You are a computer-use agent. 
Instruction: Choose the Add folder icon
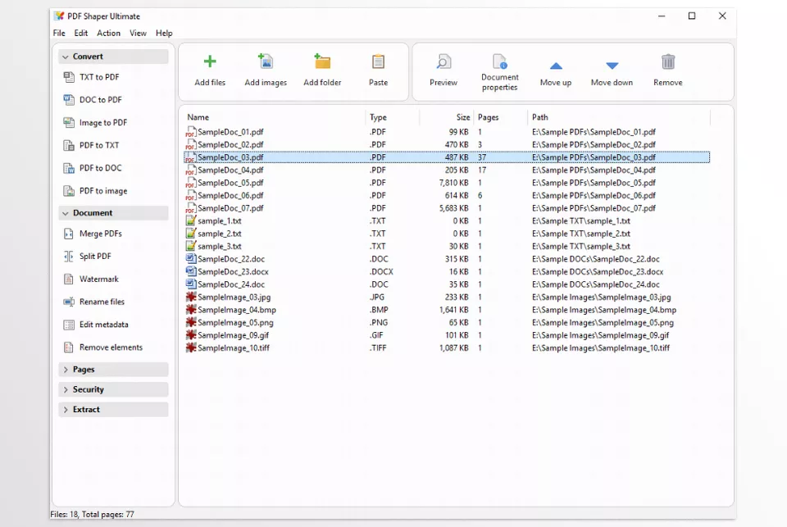(x=322, y=62)
